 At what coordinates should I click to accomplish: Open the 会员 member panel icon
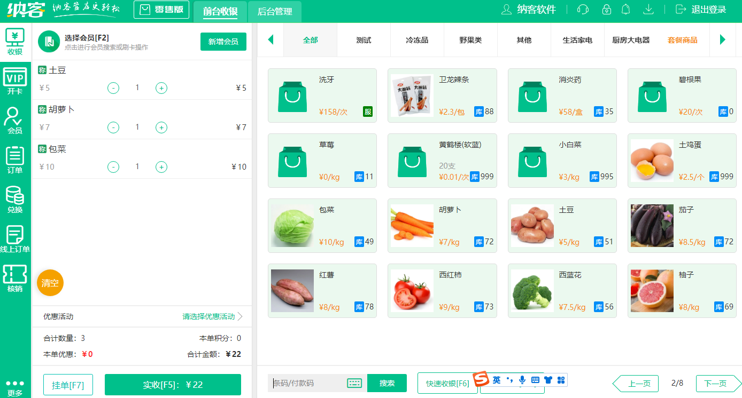point(14,120)
